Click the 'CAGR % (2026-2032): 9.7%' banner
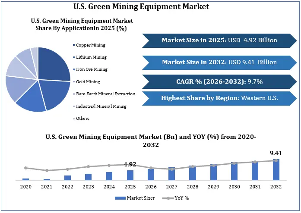This screenshot has width=301, height=213. (x=219, y=81)
